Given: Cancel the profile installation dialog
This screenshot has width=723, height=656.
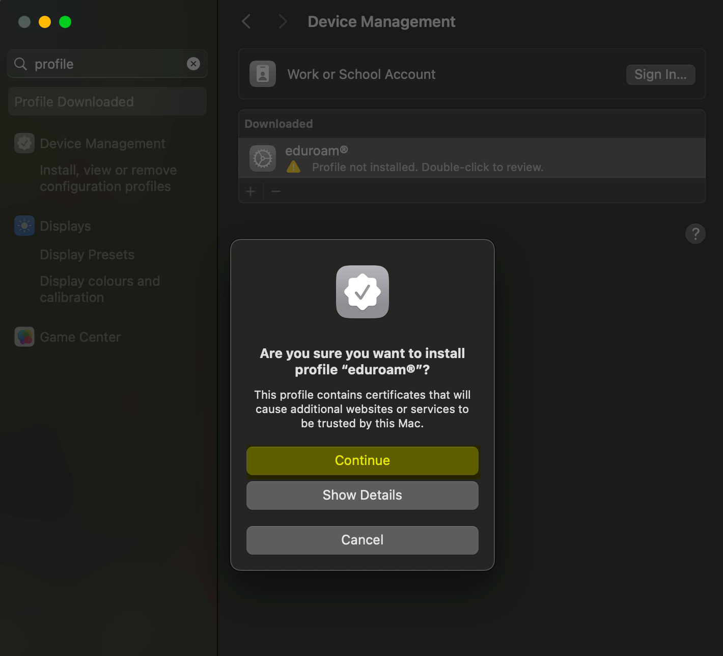Looking at the screenshot, I should coord(362,540).
